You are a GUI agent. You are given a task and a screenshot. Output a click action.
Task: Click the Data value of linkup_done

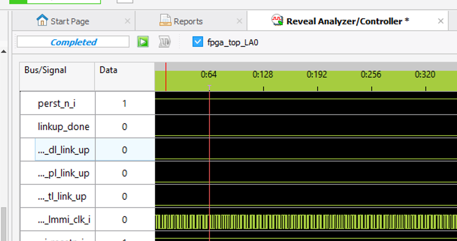click(125, 127)
